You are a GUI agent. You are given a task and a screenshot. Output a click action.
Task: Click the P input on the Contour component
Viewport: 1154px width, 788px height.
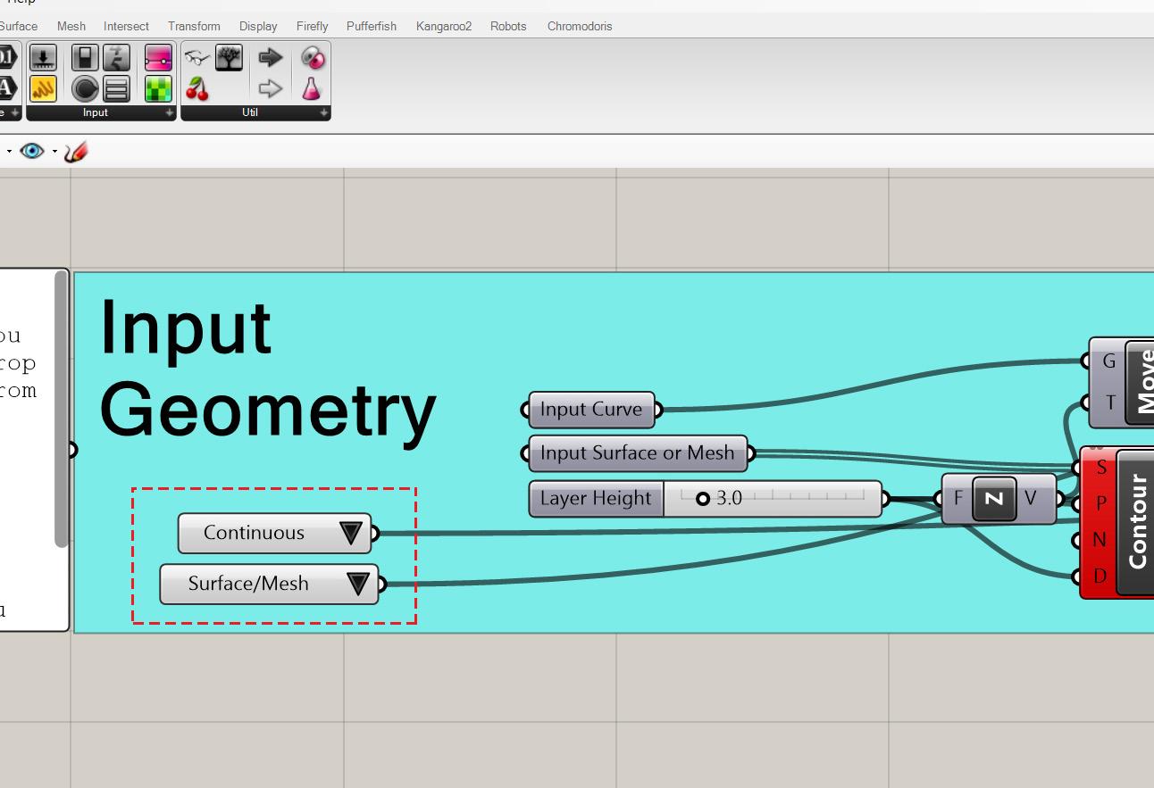(1100, 503)
